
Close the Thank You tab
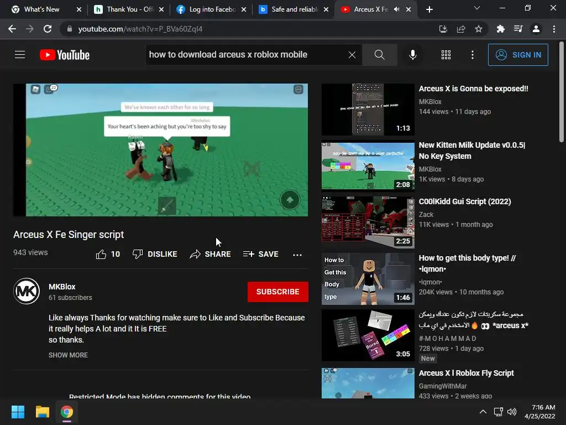pyautogui.click(x=161, y=9)
